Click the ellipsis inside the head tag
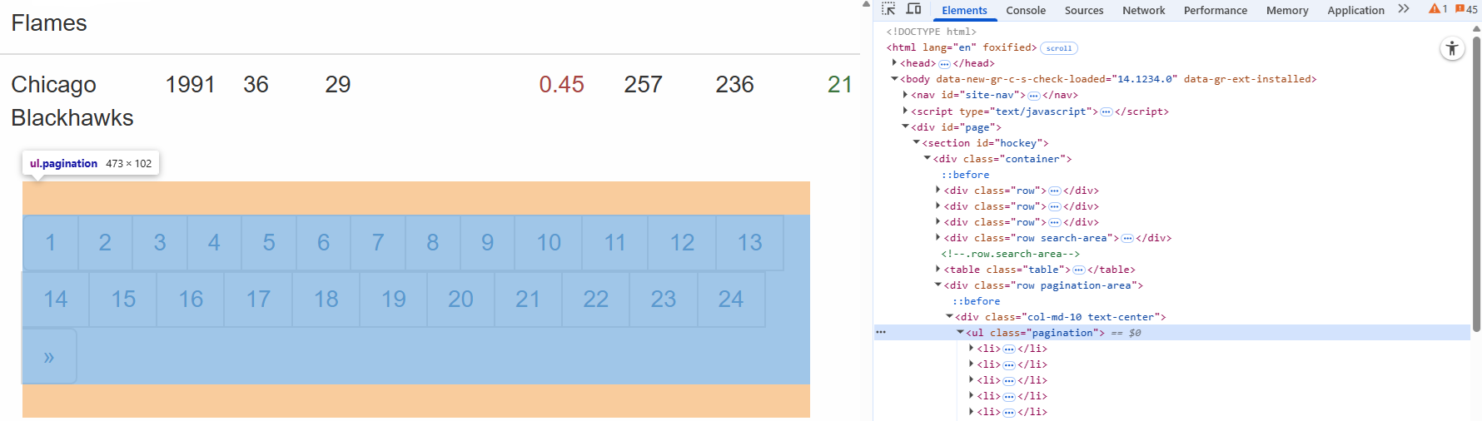1482x421 pixels. point(944,64)
